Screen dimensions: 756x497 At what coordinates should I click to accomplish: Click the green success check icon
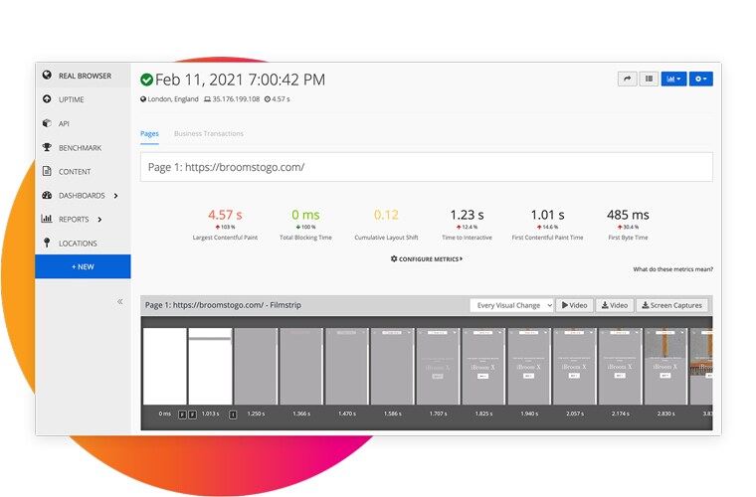146,80
